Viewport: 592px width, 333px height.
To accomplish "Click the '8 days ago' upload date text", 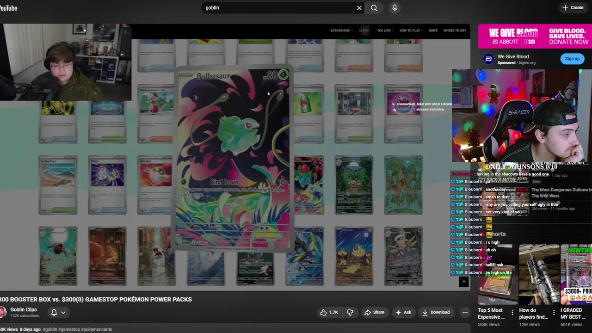I will coord(31,329).
